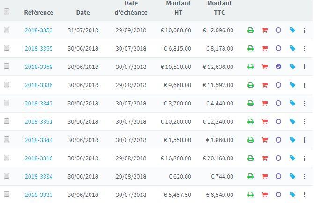Viewport: 314px width, 203px height.
Task: Toggle the circle status for invoice 2018-3353
Action: (x=278, y=30)
